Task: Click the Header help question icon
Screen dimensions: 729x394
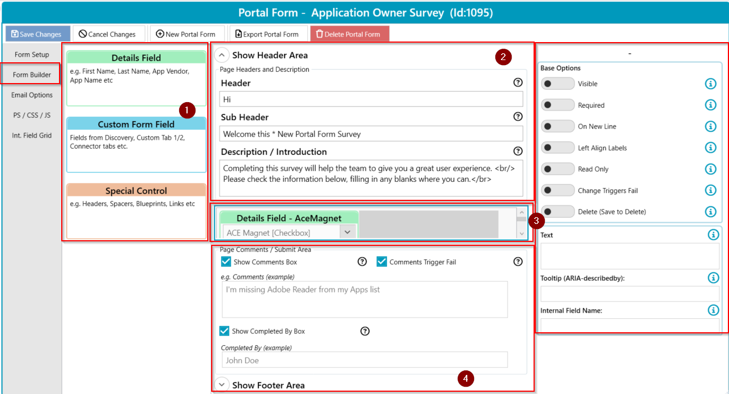Action: (518, 83)
